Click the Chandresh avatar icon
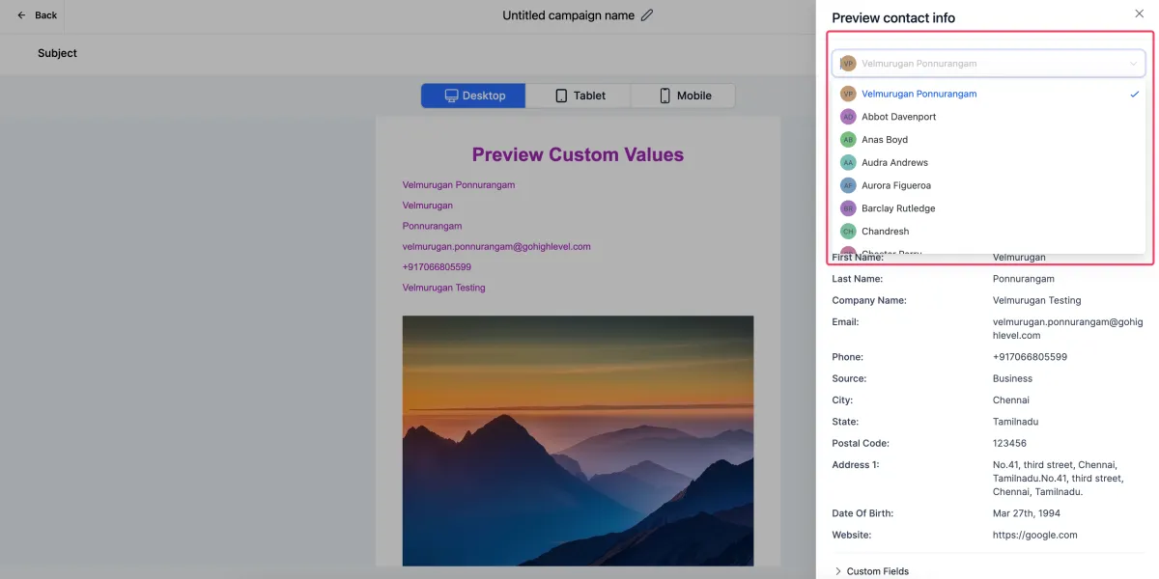 848,232
